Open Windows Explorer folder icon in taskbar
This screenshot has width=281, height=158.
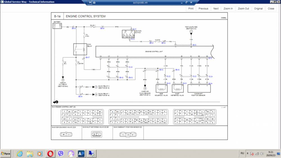(30, 154)
